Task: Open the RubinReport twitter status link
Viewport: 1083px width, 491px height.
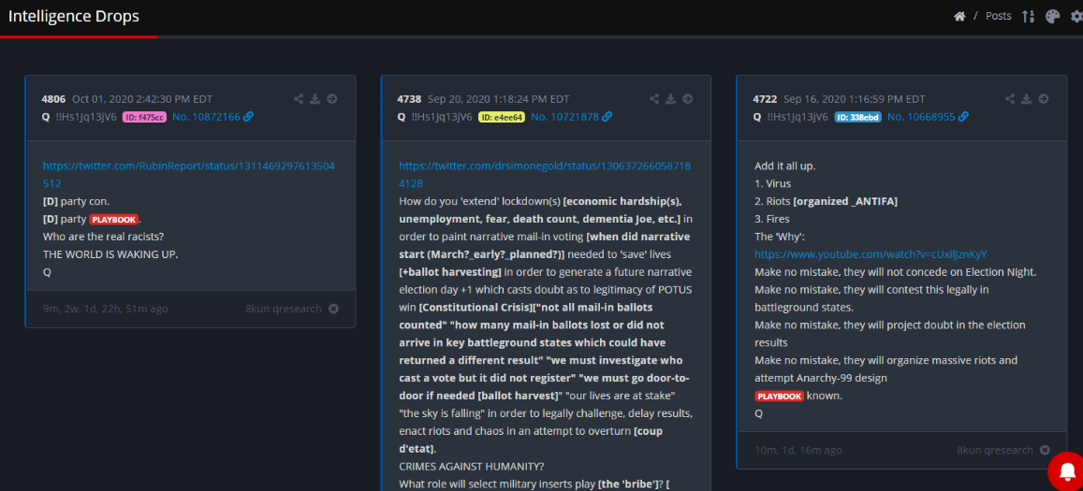Action: pos(189,175)
